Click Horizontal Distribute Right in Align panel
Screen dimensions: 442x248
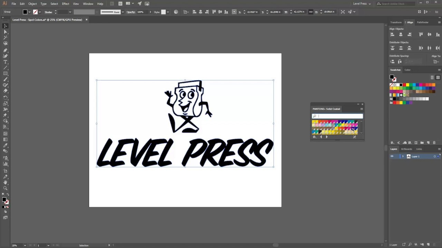pos(438,48)
